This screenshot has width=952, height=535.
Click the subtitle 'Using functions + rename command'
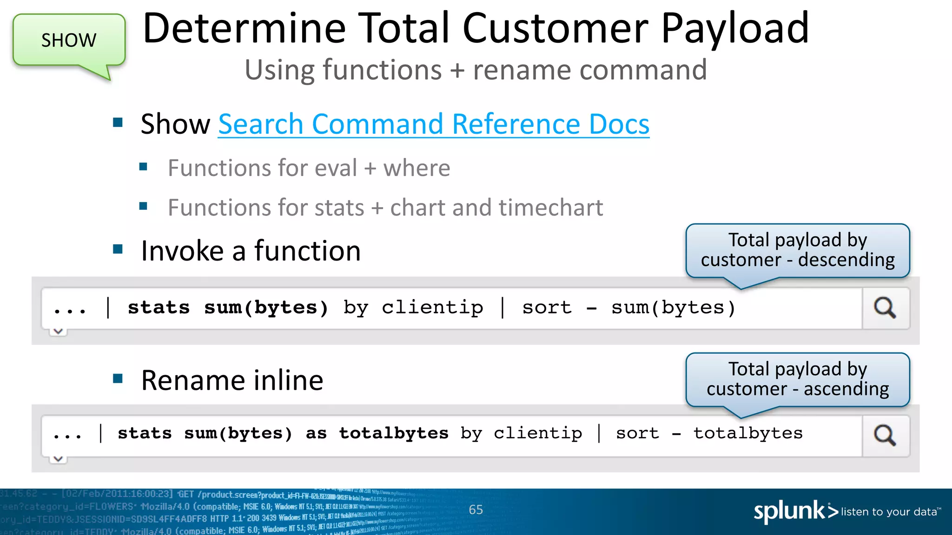pos(476,70)
